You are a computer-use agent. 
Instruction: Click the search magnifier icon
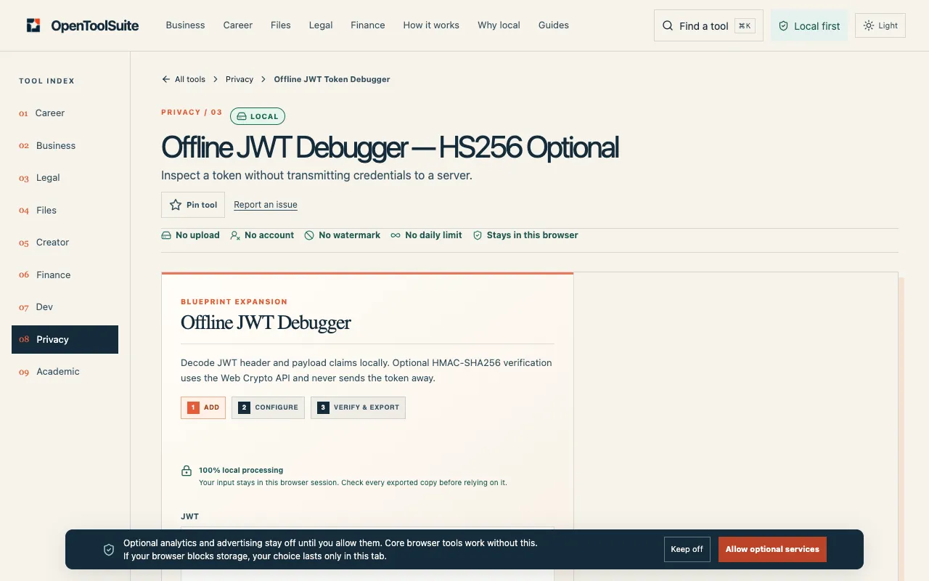(x=668, y=25)
